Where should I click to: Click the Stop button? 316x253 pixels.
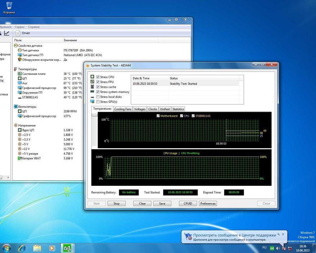tap(117, 203)
